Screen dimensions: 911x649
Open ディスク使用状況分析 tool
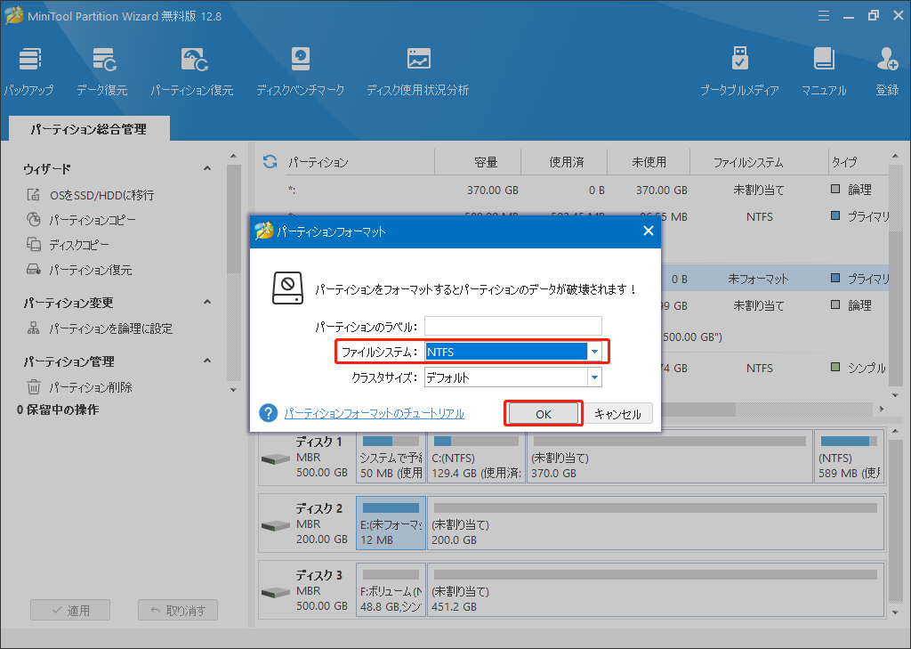[418, 71]
